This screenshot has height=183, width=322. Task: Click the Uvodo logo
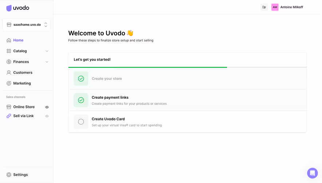click(x=18, y=8)
